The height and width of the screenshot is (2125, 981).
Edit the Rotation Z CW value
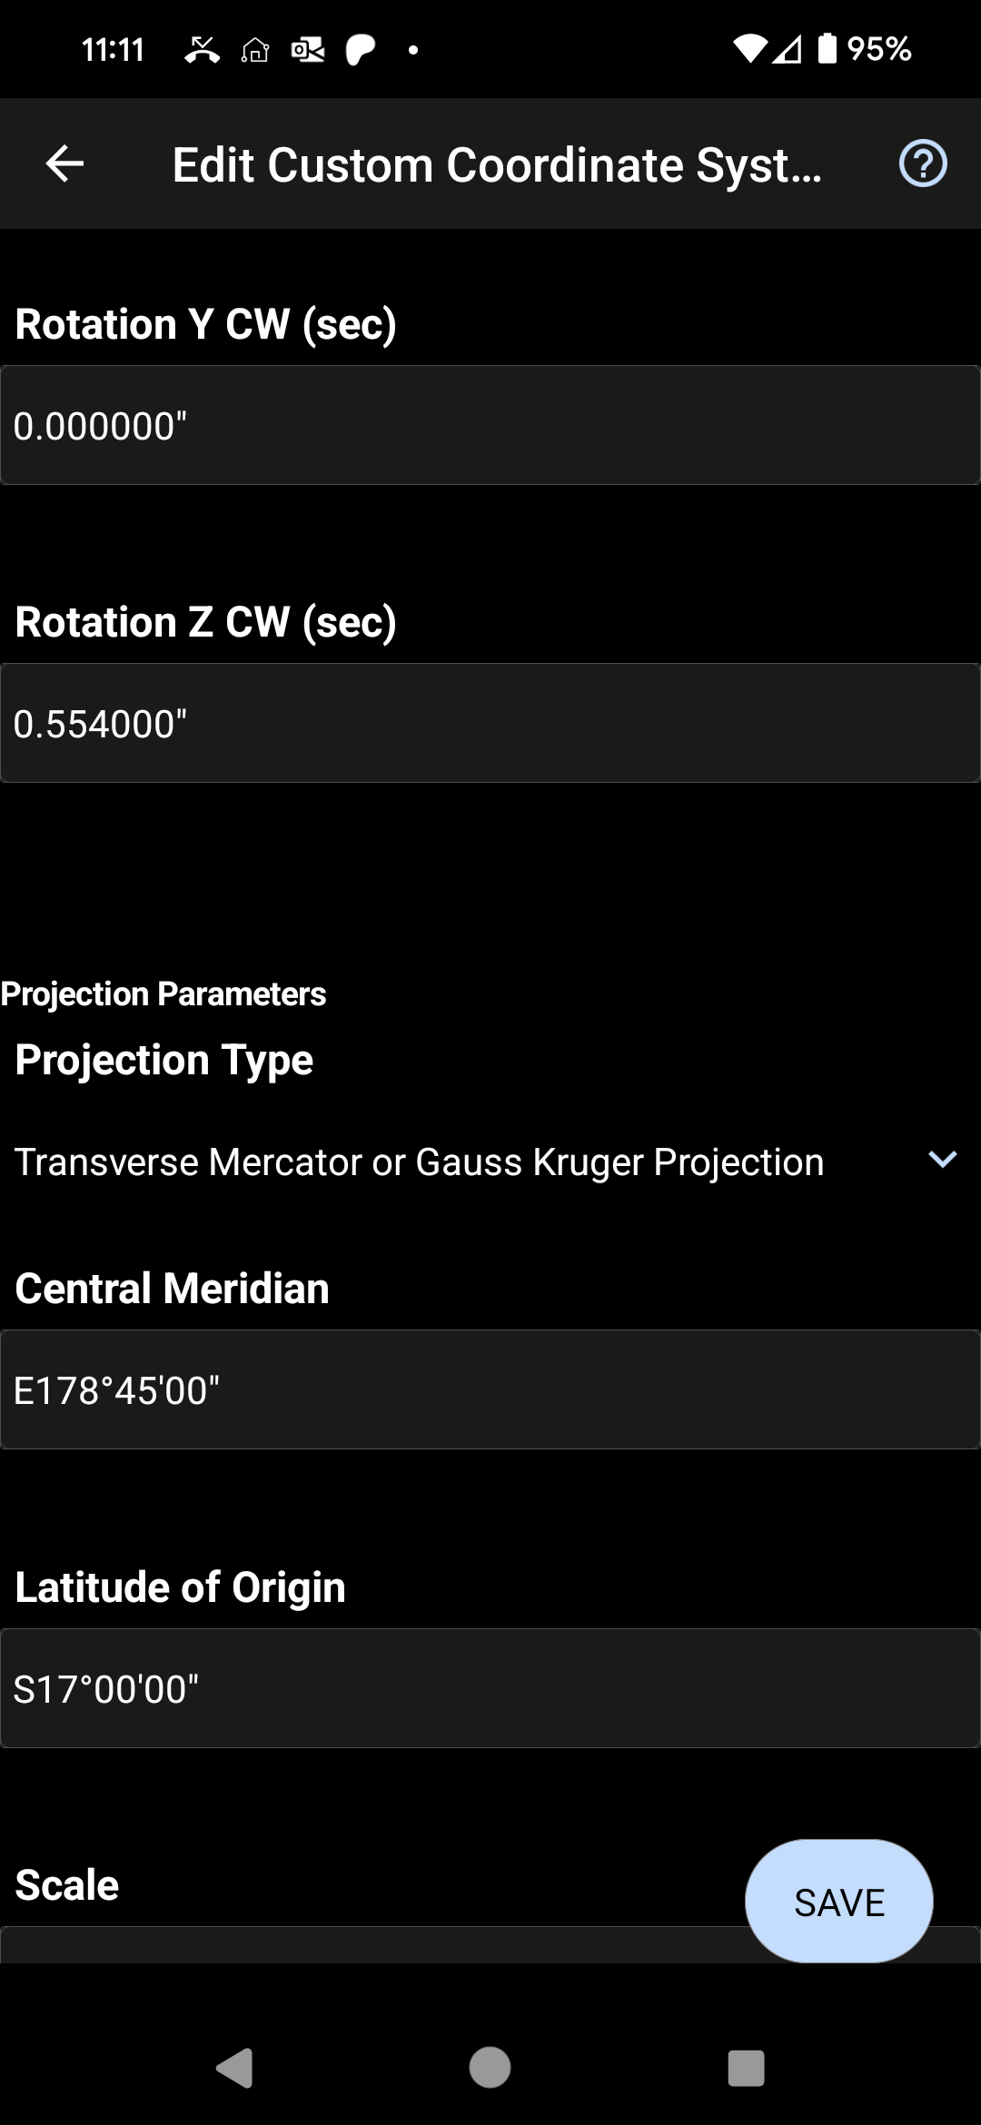coord(490,723)
